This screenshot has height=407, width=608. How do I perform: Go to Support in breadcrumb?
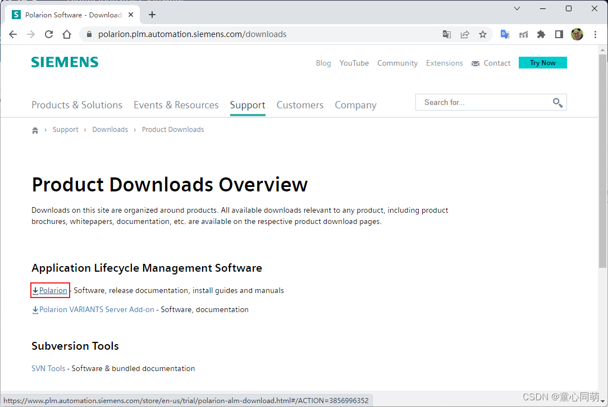66,130
